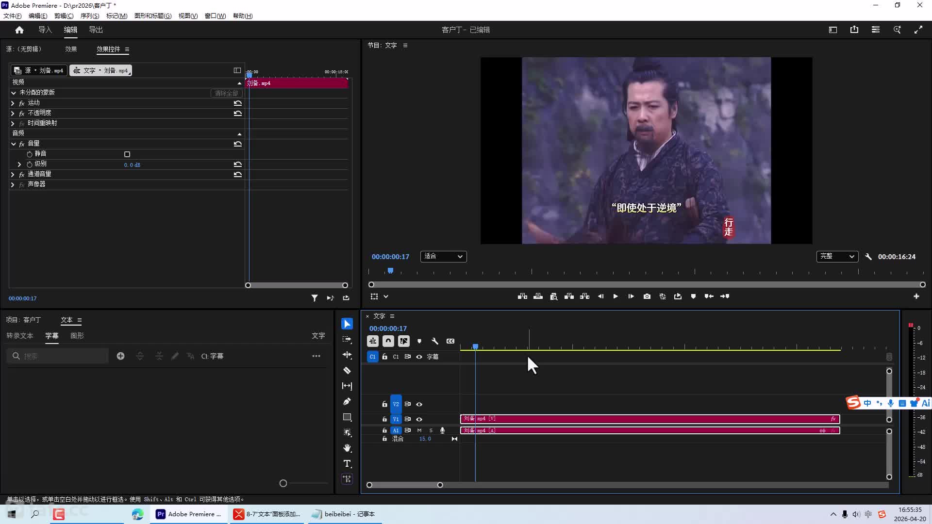Select the Ripple Edit tool
This screenshot has height=524, width=932.
[347, 355]
